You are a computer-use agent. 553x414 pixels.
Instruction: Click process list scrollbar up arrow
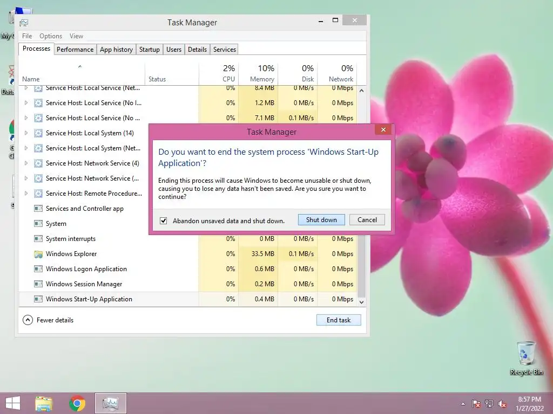pos(361,91)
